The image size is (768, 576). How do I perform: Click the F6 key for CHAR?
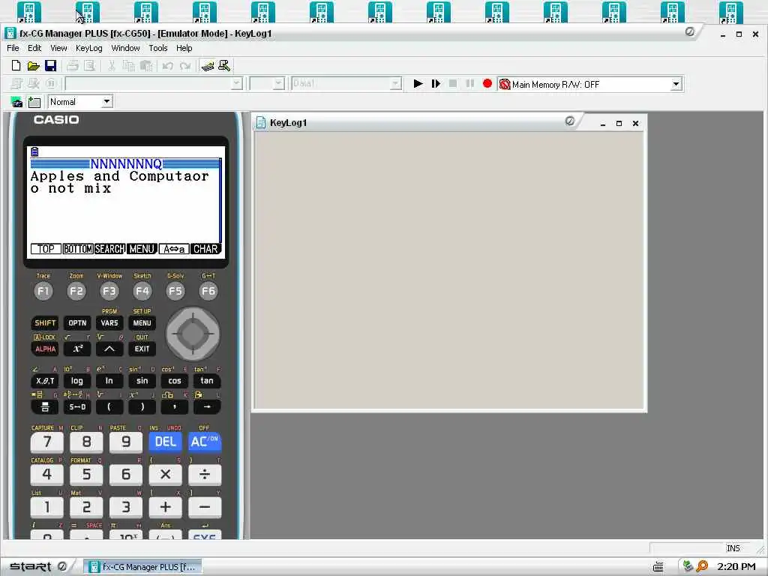tap(208, 291)
